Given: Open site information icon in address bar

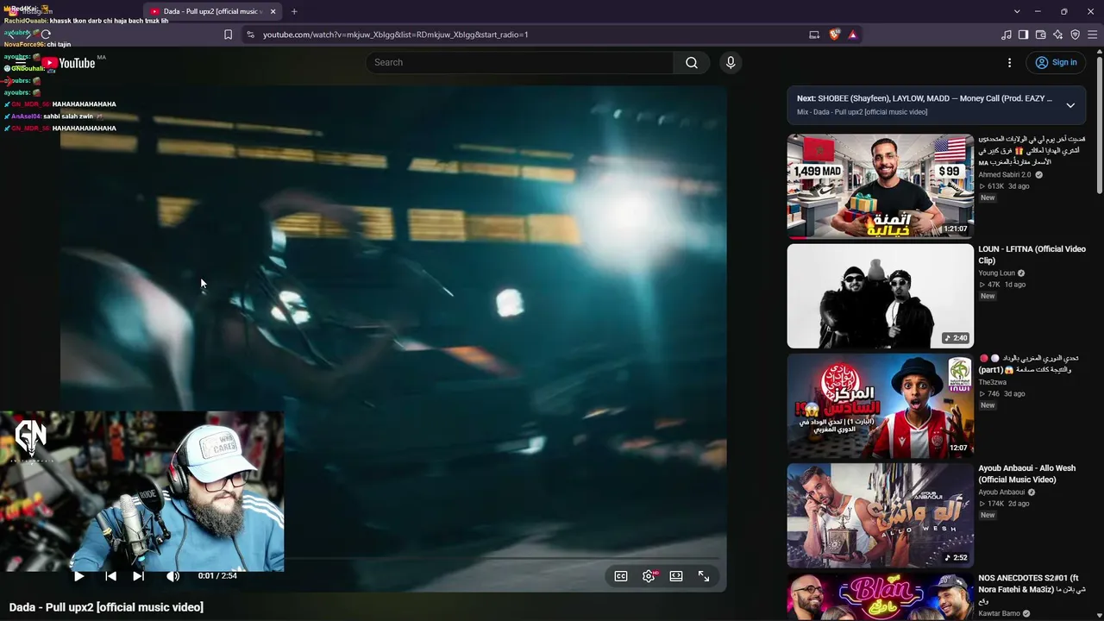Looking at the screenshot, I should (250, 34).
